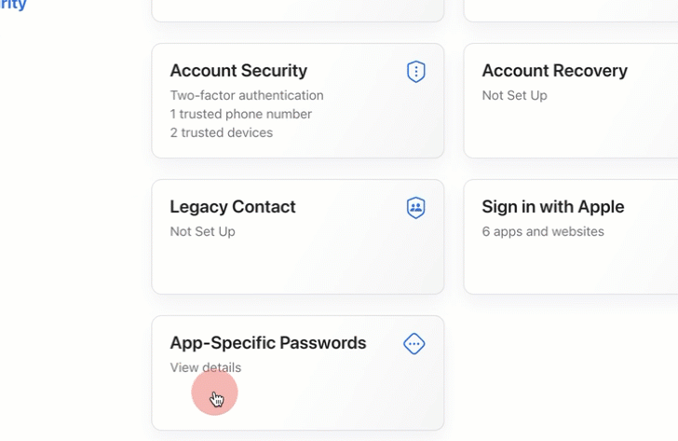Select the partially visible Security sidebar link
The width and height of the screenshot is (678, 441).
(13, 6)
